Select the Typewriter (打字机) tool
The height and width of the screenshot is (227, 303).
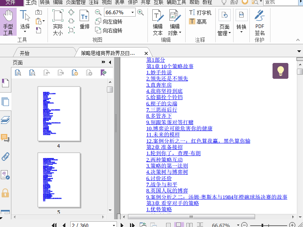200,13
